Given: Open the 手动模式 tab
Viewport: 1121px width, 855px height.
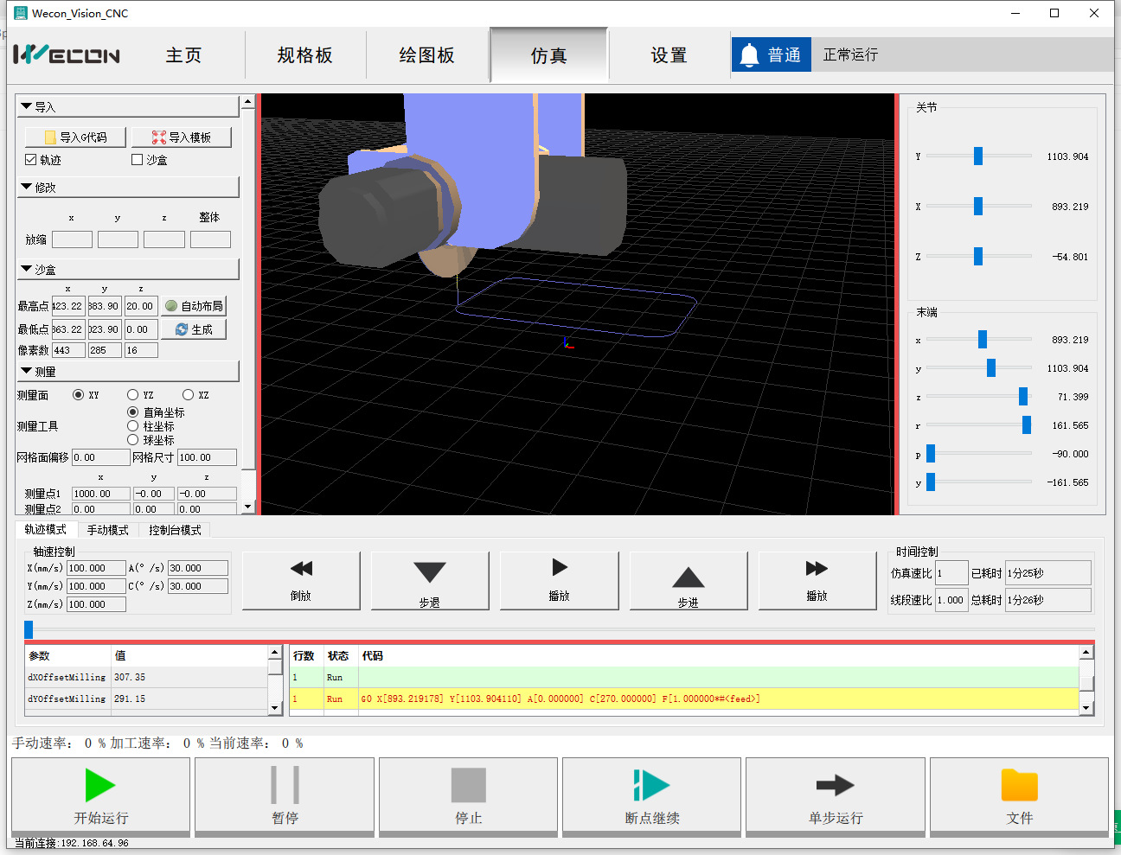Looking at the screenshot, I should point(108,530).
